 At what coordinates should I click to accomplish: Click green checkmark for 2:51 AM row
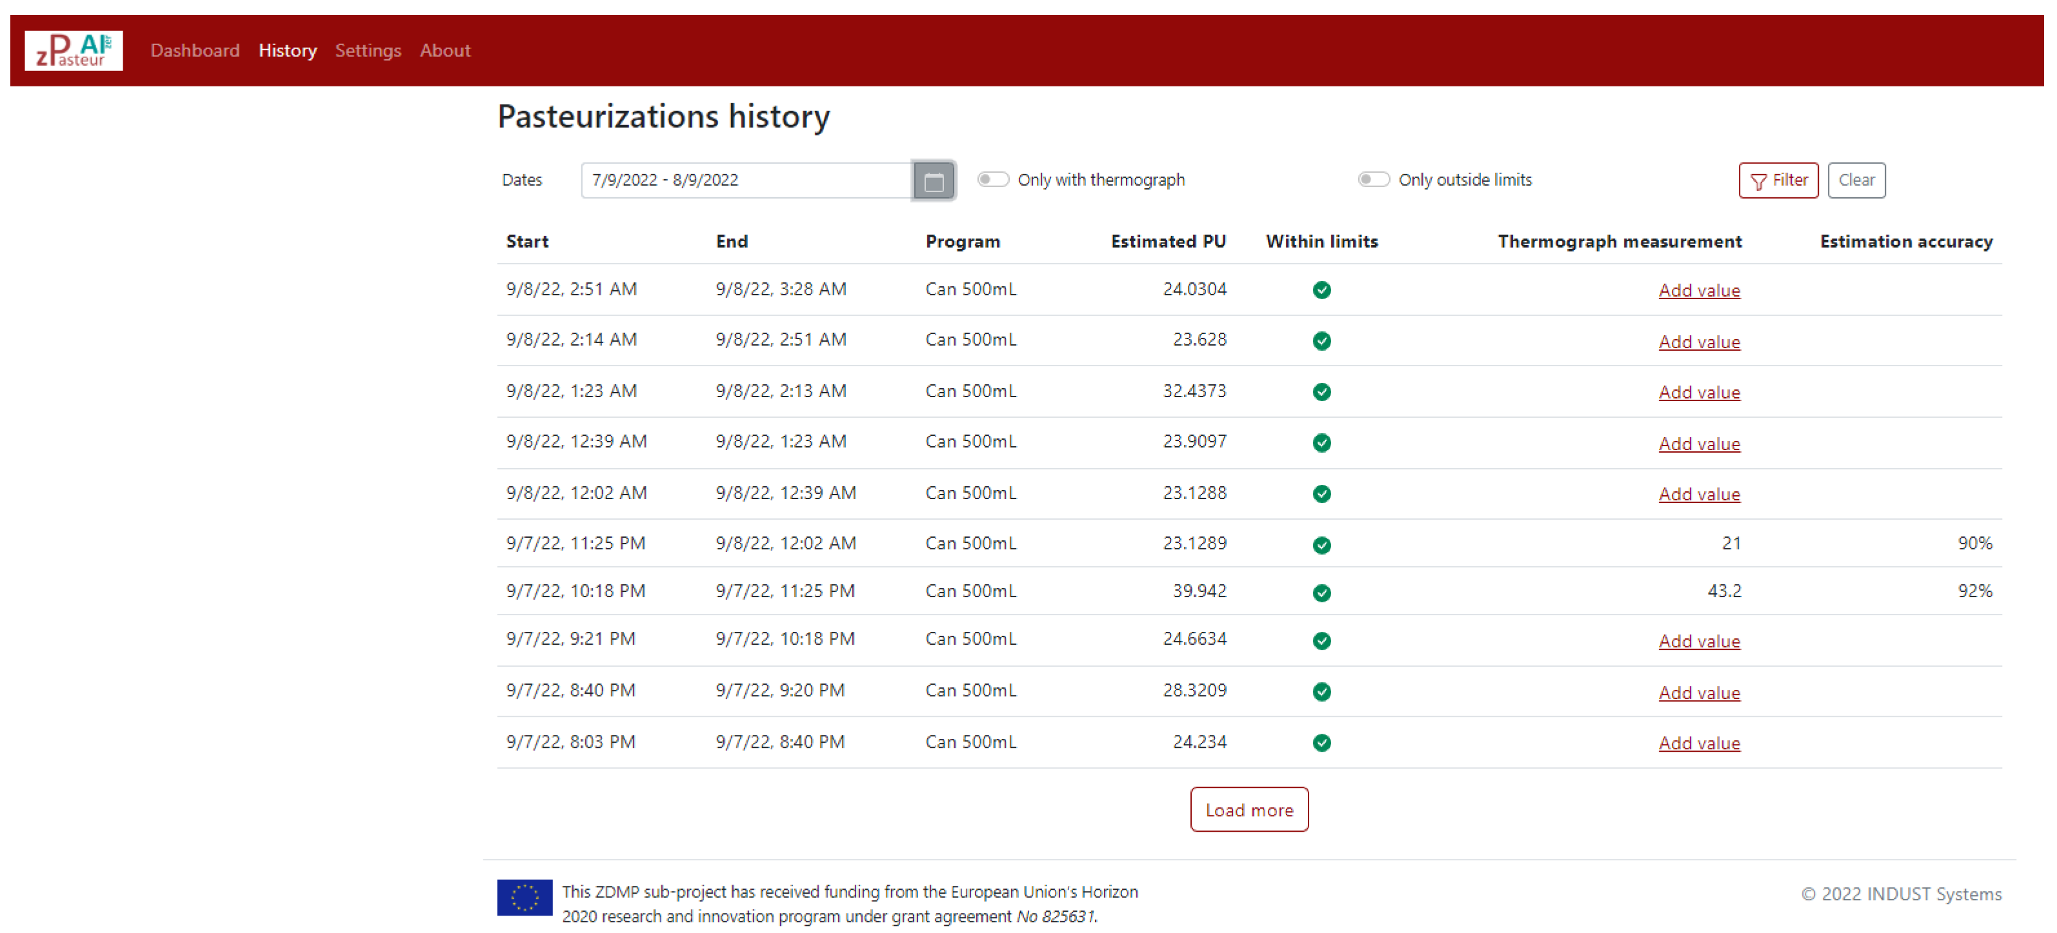click(x=1321, y=290)
